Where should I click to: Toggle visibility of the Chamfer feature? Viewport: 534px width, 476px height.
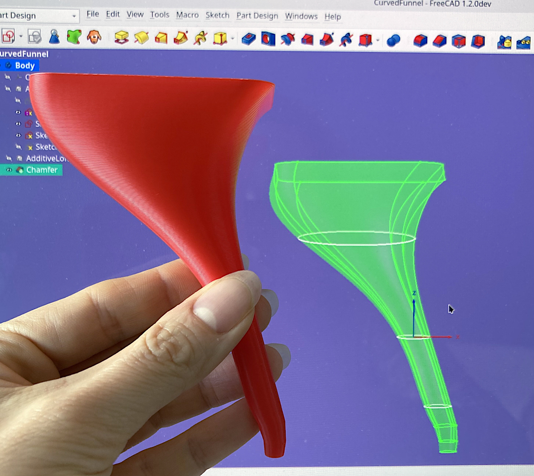coord(9,170)
